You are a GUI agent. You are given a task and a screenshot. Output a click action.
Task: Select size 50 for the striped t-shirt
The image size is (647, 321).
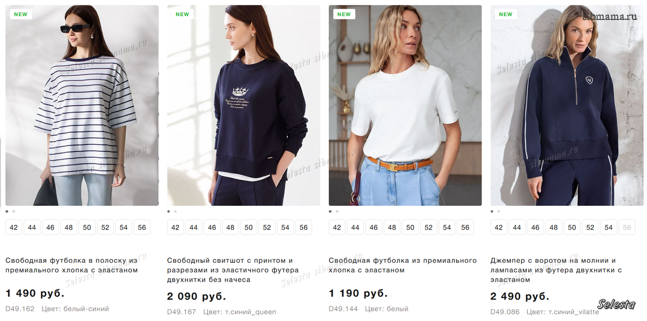(87, 227)
